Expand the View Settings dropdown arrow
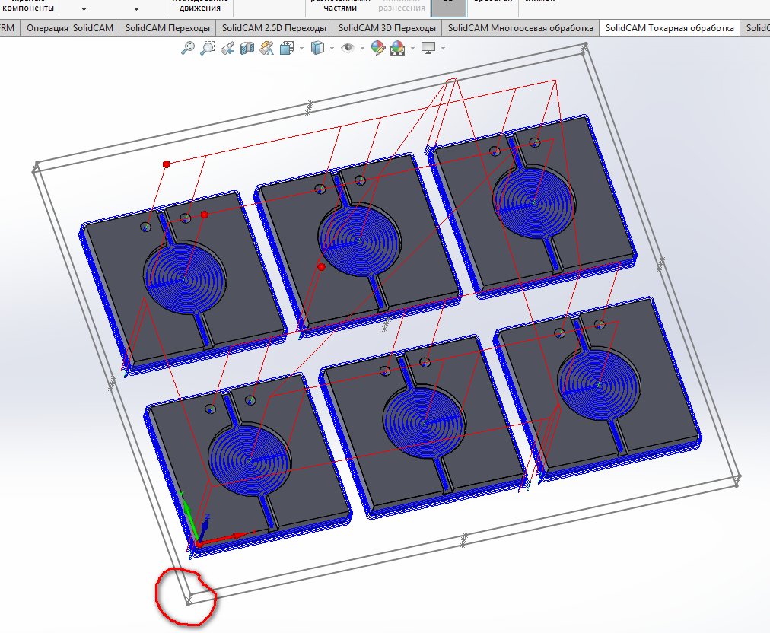This screenshot has height=633, width=770. coord(444,48)
